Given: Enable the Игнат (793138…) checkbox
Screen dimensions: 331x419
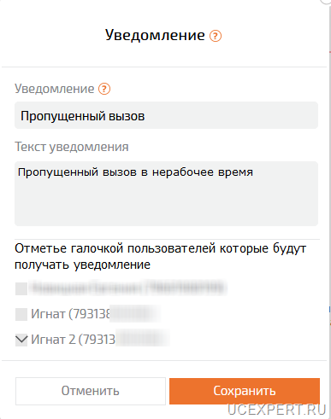Looking at the screenshot, I should point(21,314).
